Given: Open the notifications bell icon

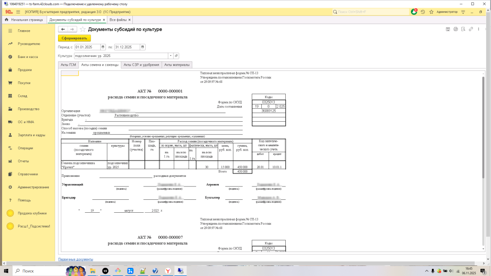Looking at the screenshot, I should 414,11.
